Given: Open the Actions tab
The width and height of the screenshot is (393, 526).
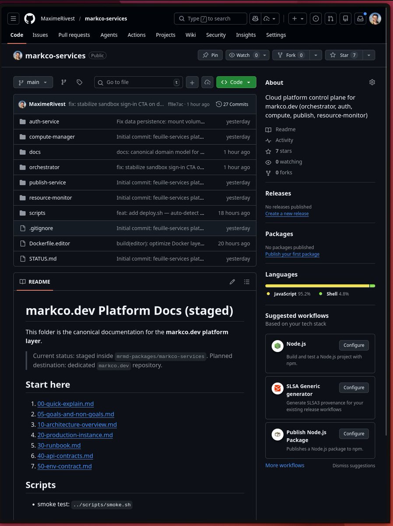Looking at the screenshot, I should coord(137,35).
